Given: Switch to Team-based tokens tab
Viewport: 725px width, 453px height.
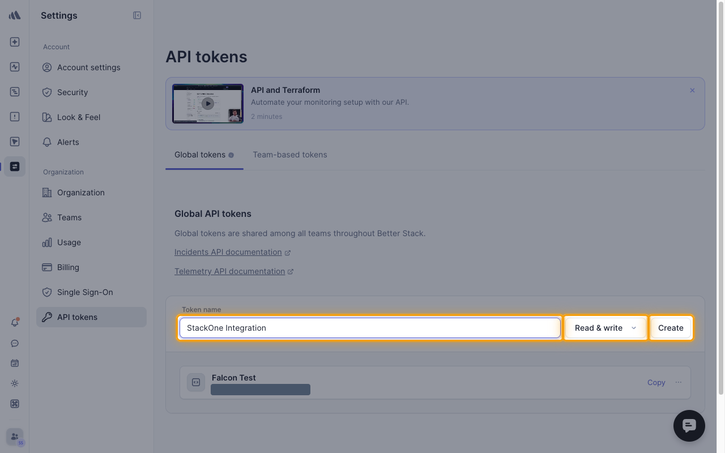Looking at the screenshot, I should tap(290, 155).
